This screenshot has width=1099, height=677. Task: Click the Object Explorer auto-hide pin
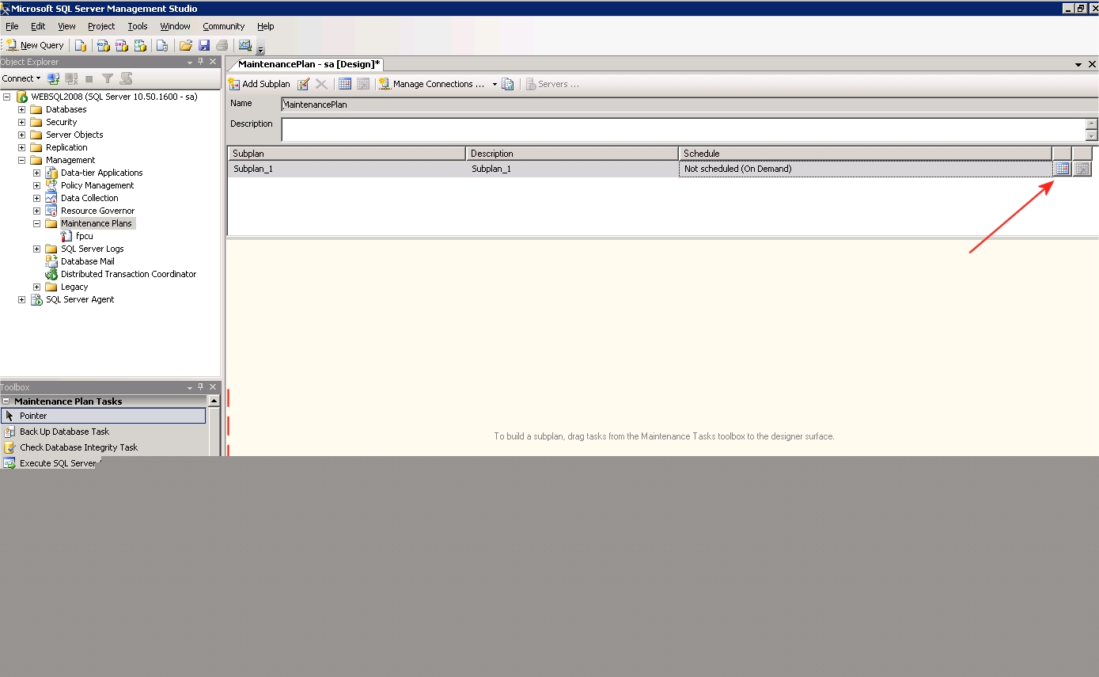[201, 62]
